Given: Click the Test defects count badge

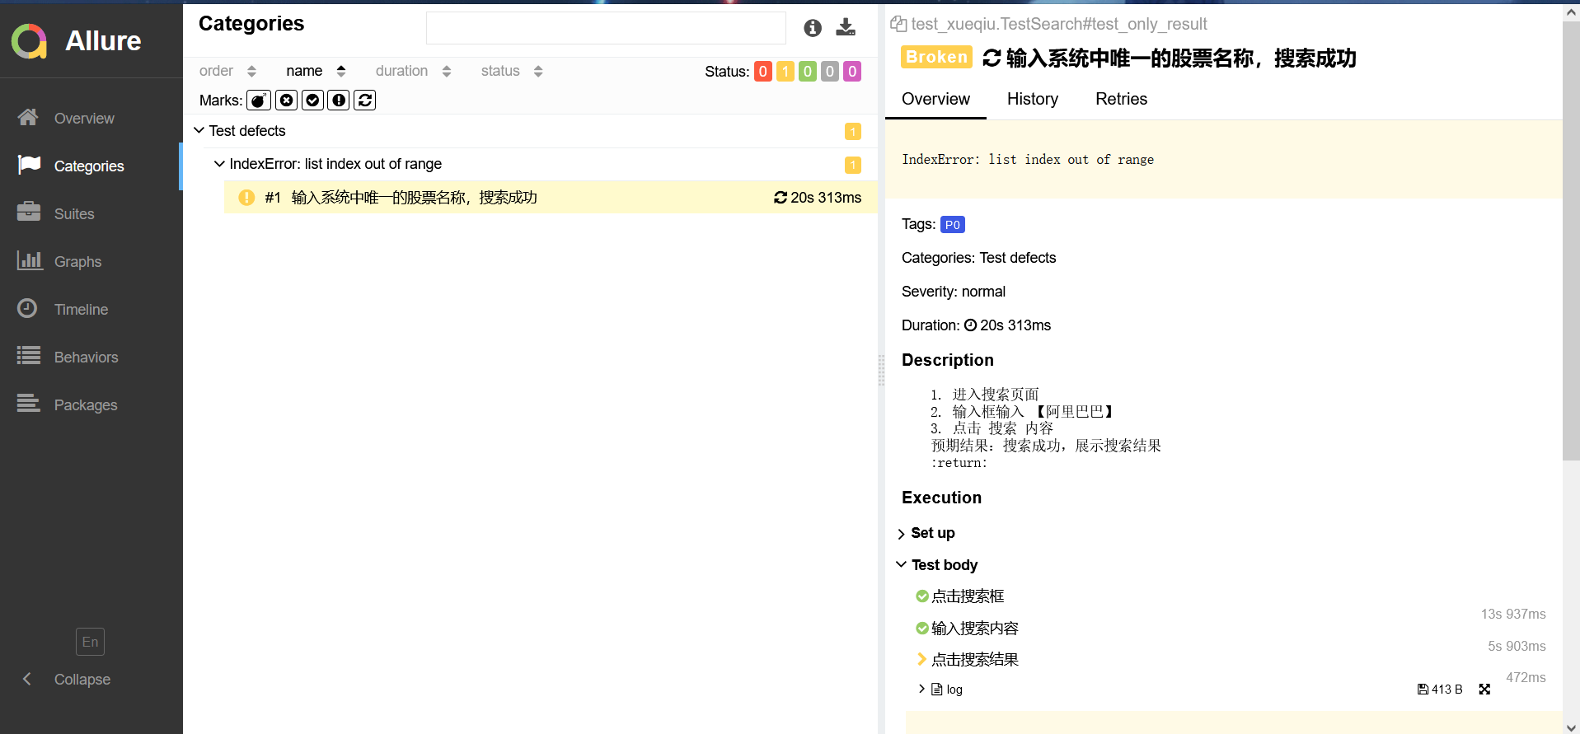Looking at the screenshot, I should click(853, 132).
